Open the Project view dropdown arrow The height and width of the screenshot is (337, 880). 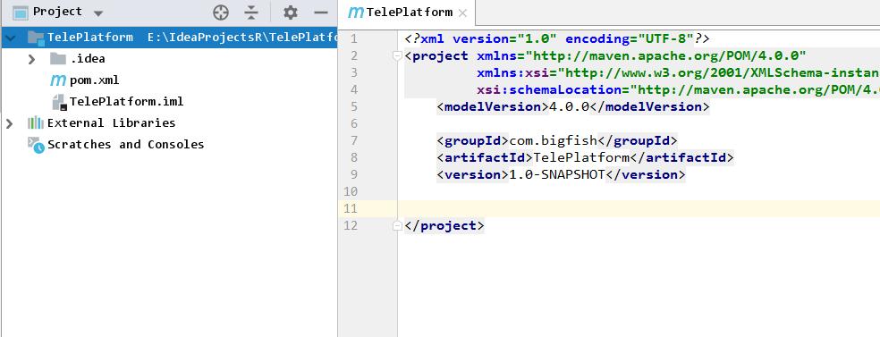click(x=97, y=13)
